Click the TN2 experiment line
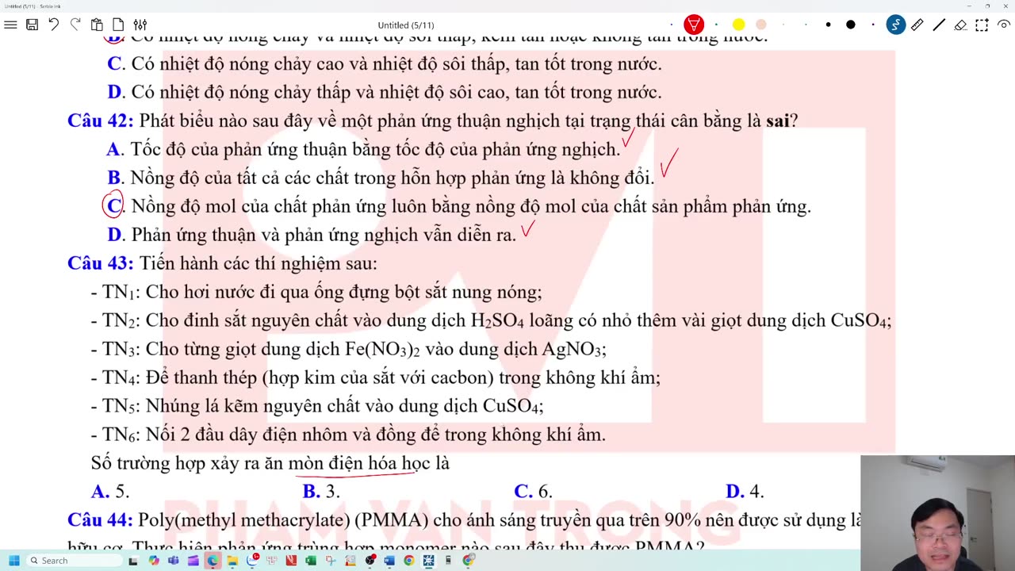This screenshot has width=1015, height=571. (491, 320)
